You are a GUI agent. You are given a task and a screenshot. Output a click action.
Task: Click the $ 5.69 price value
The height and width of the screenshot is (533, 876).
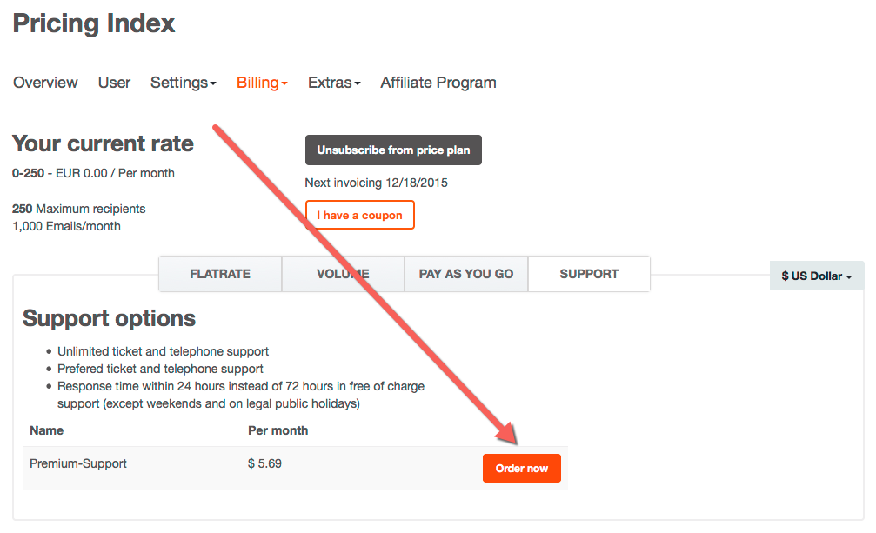tap(264, 463)
